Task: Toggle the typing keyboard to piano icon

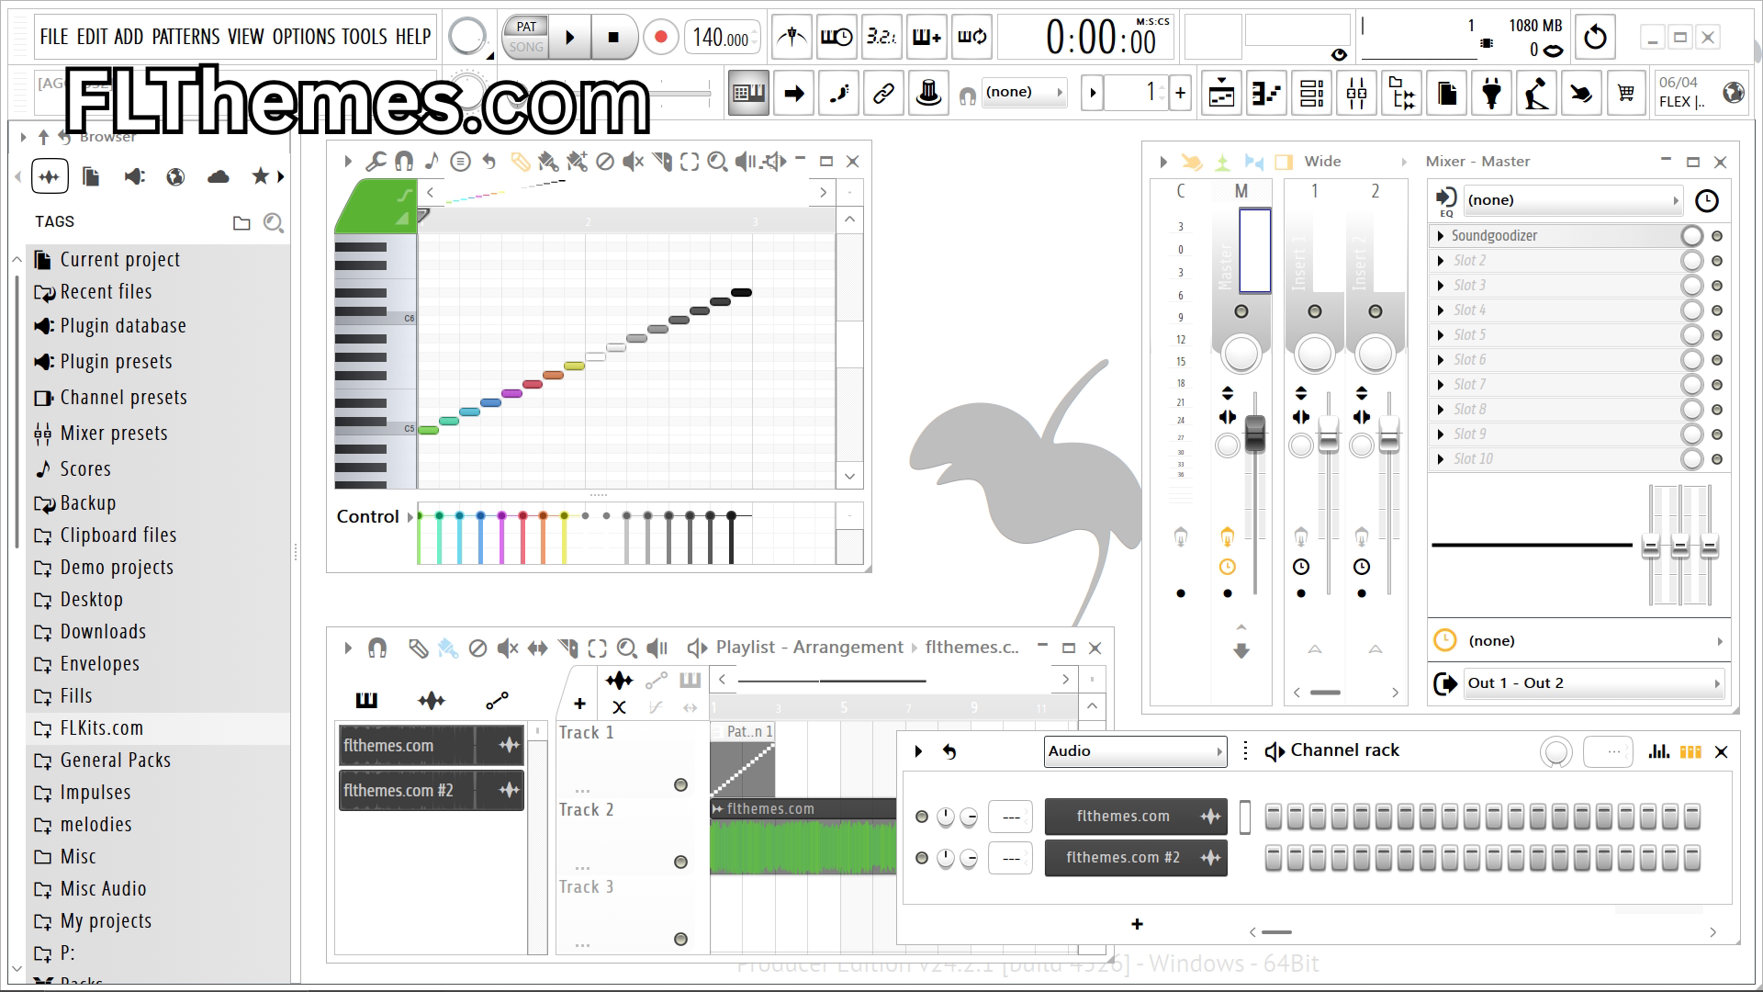Action: (x=748, y=93)
